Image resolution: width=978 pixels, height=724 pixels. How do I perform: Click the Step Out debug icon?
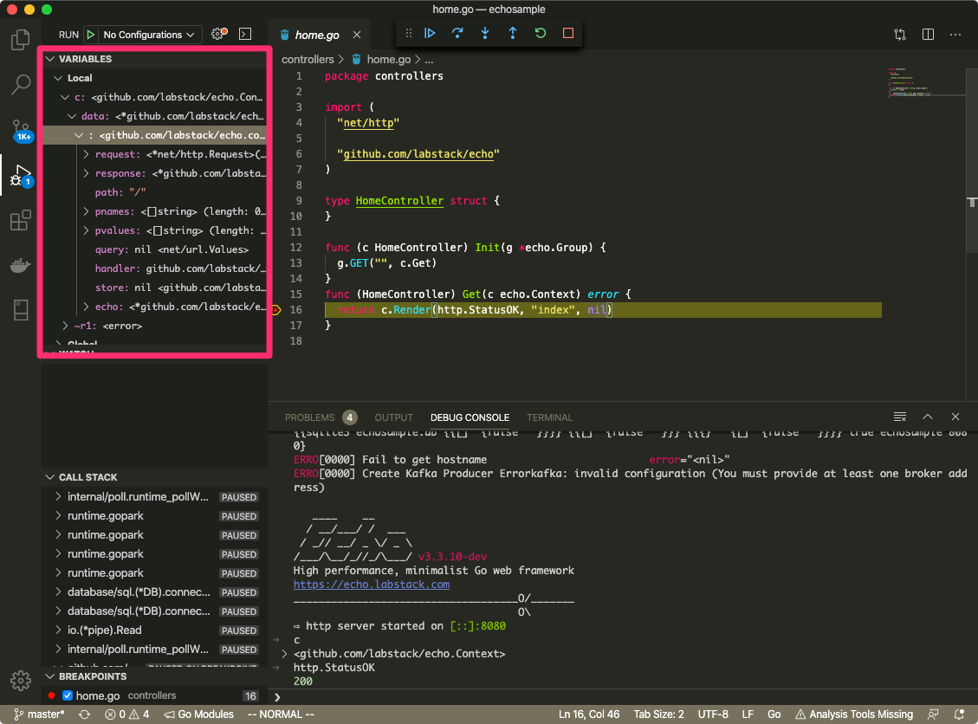(513, 34)
